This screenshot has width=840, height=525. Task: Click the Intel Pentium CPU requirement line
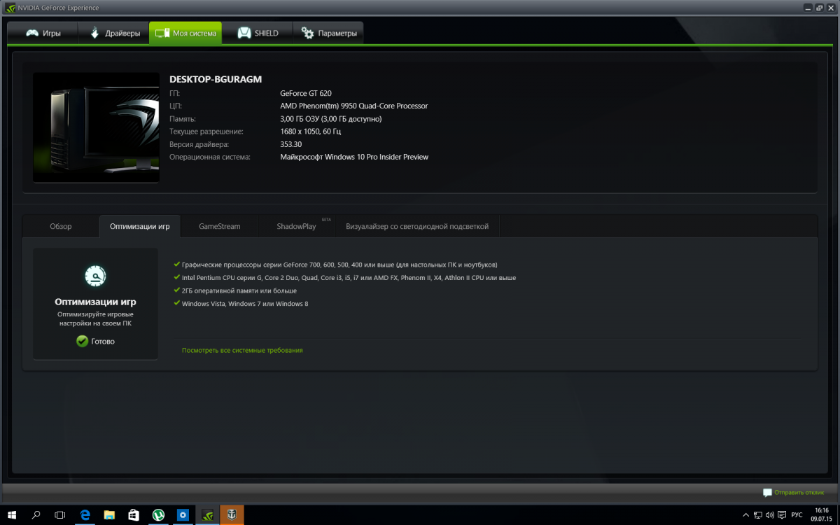(x=349, y=278)
